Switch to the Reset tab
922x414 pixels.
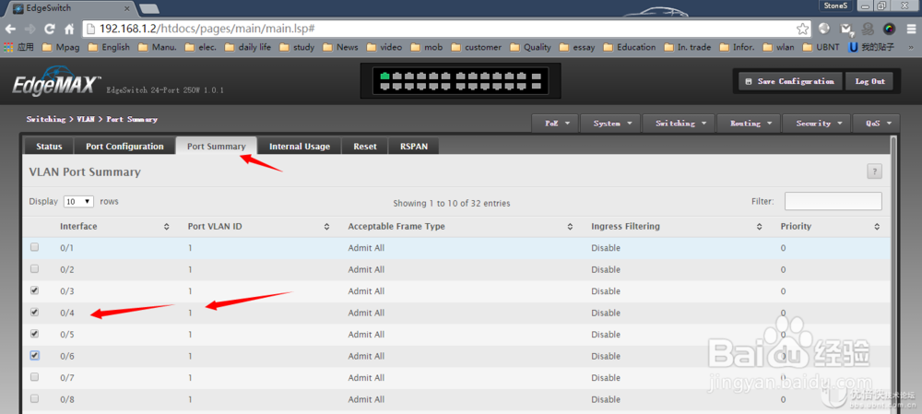click(364, 147)
